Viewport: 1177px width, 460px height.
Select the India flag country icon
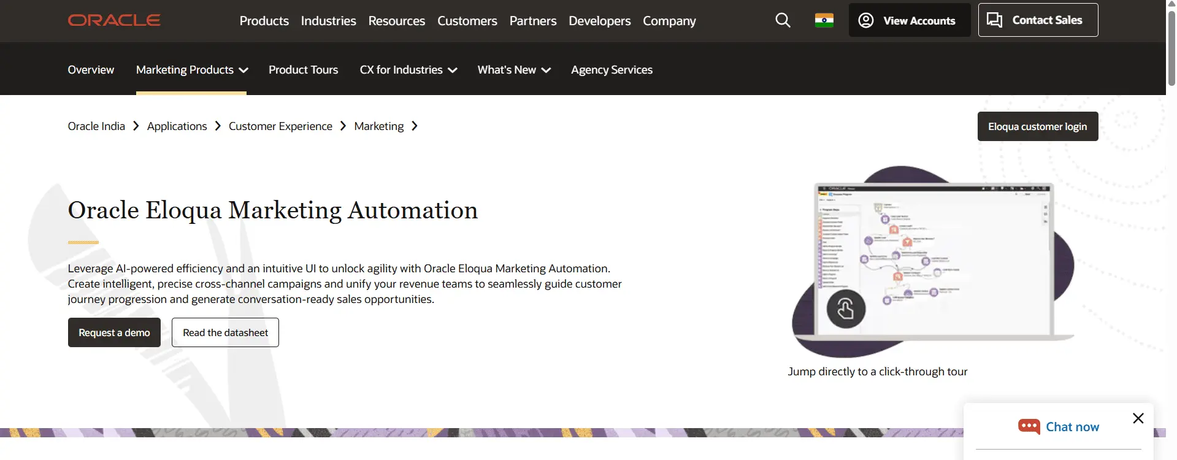pyautogui.click(x=824, y=20)
